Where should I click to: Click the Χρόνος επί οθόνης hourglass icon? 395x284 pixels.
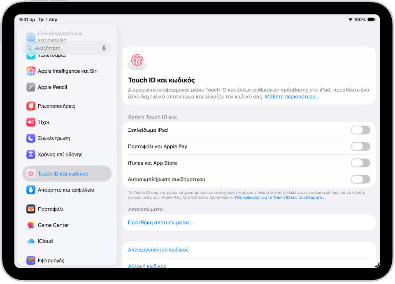tap(31, 154)
